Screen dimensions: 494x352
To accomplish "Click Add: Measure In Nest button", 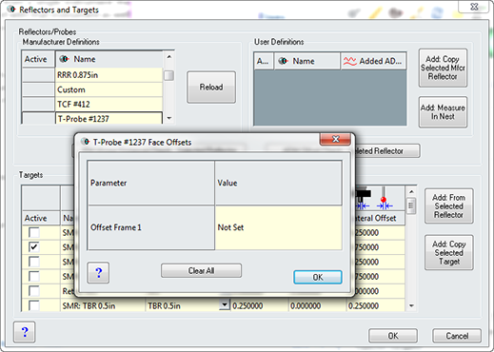I will pyautogui.click(x=443, y=112).
